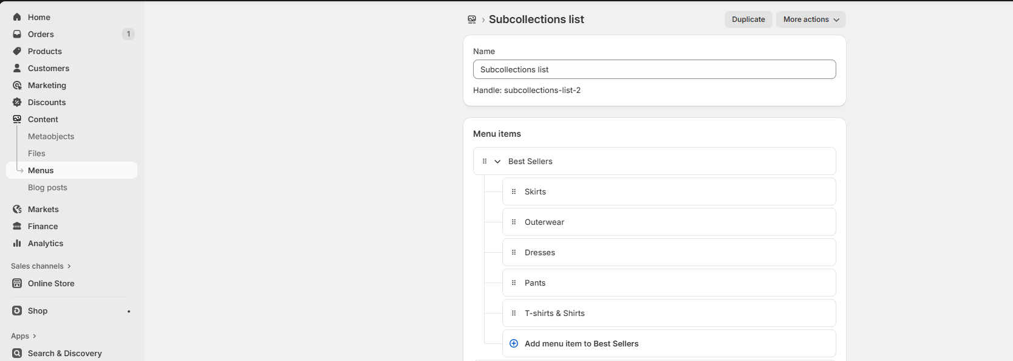Go to Blog posts in sidebar
This screenshot has width=1013, height=361.
[x=47, y=187]
